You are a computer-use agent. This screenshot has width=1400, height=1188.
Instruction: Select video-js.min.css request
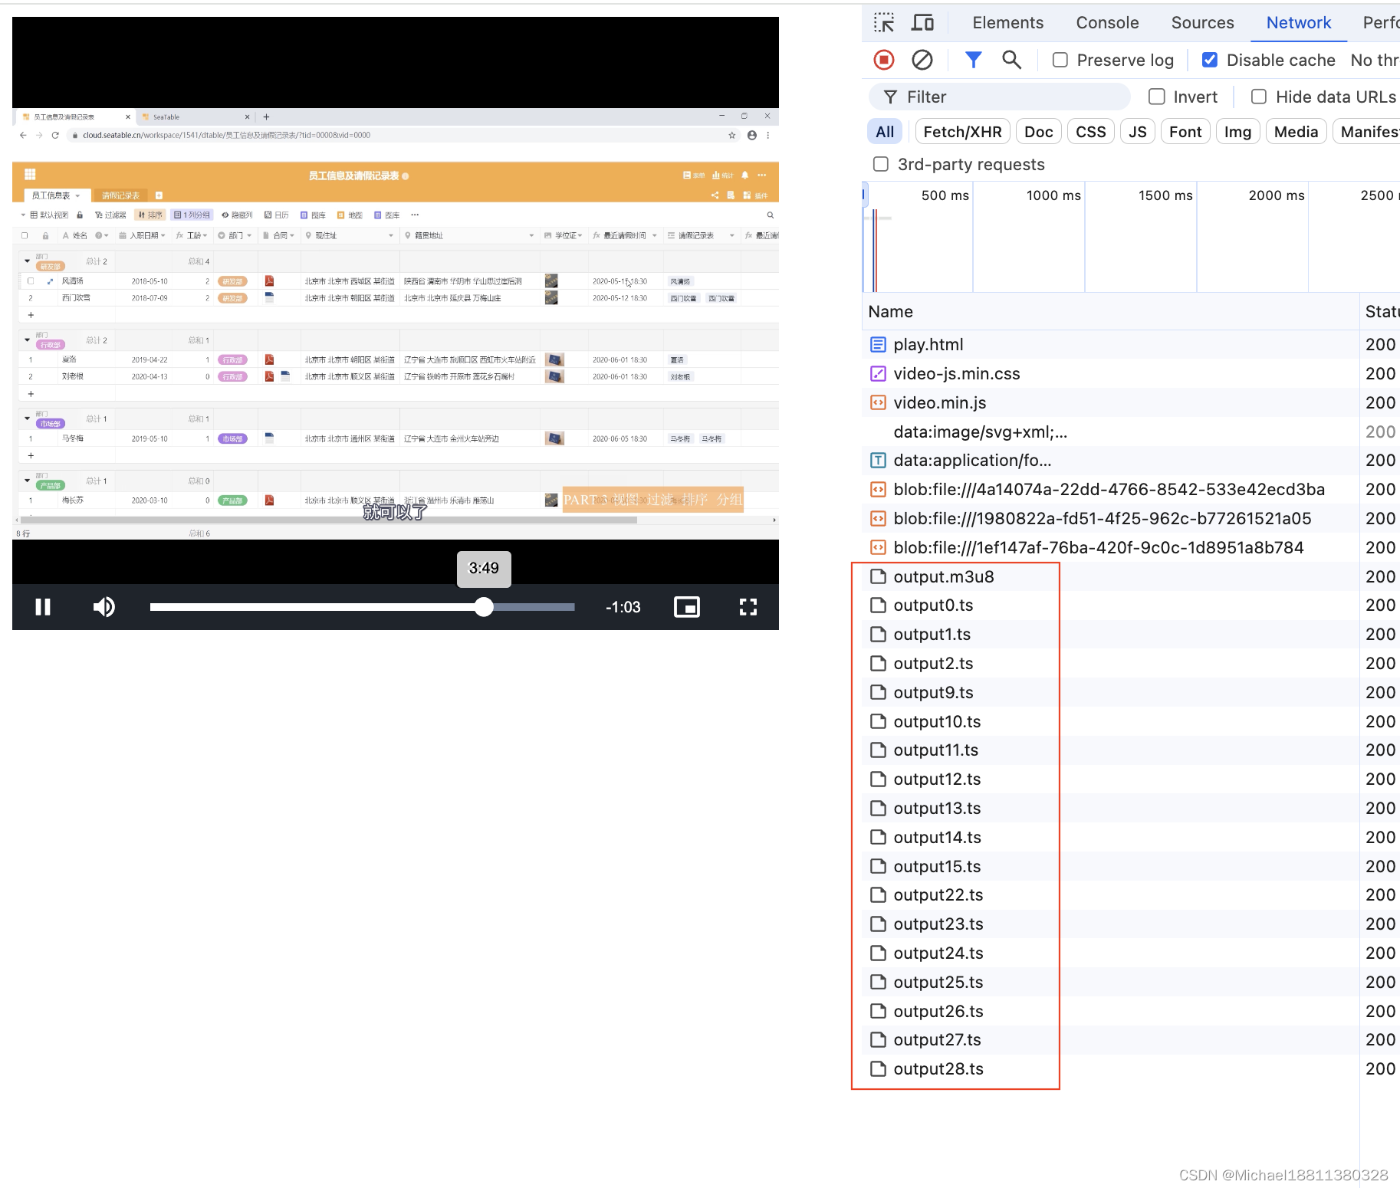click(x=1110, y=373)
